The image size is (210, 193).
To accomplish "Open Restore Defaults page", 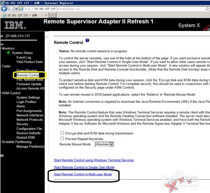I will pos(29,133).
